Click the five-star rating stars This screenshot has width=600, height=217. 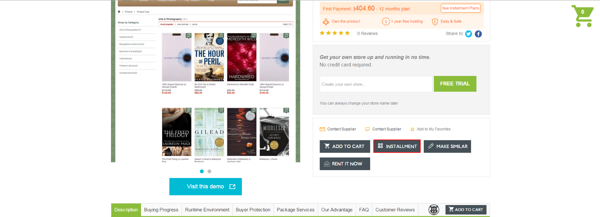[x=334, y=33]
